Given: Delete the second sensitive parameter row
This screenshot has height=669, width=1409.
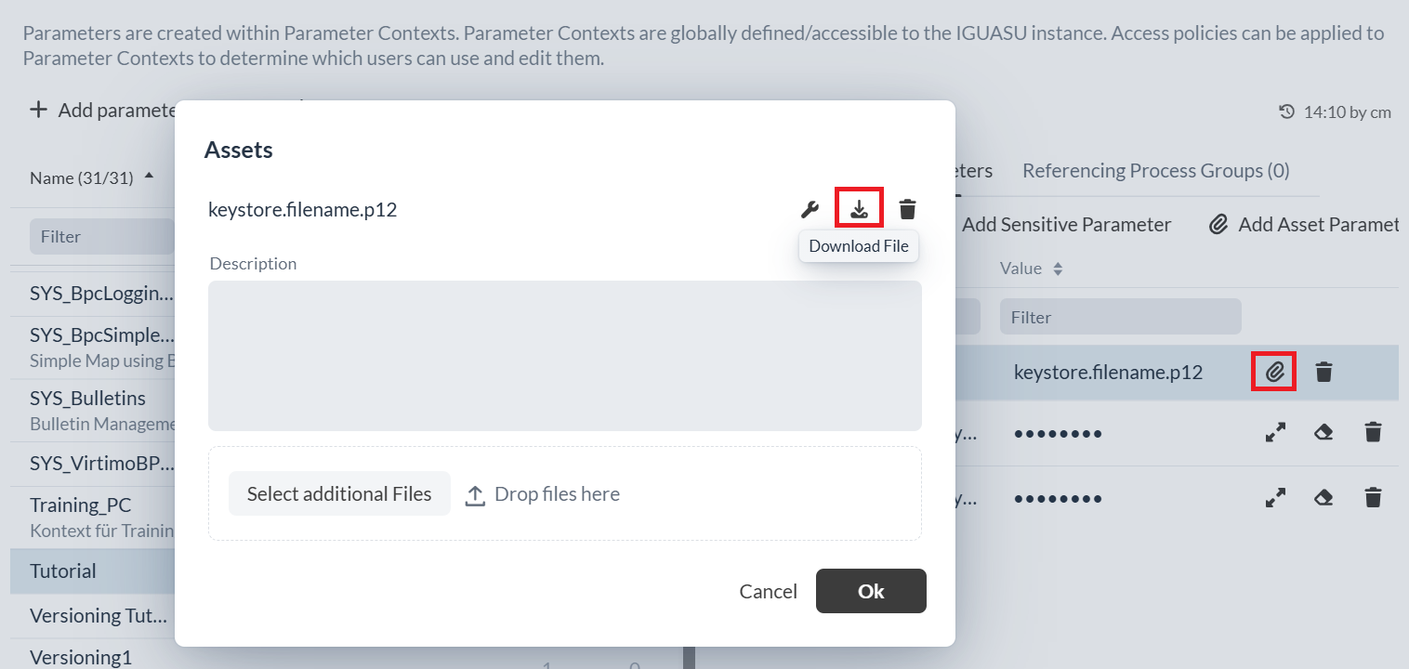Looking at the screenshot, I should [x=1373, y=497].
